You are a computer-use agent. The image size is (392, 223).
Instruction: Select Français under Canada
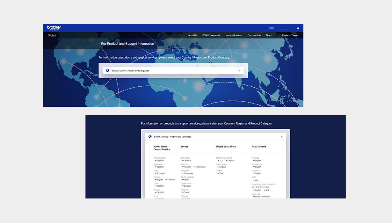171,180
